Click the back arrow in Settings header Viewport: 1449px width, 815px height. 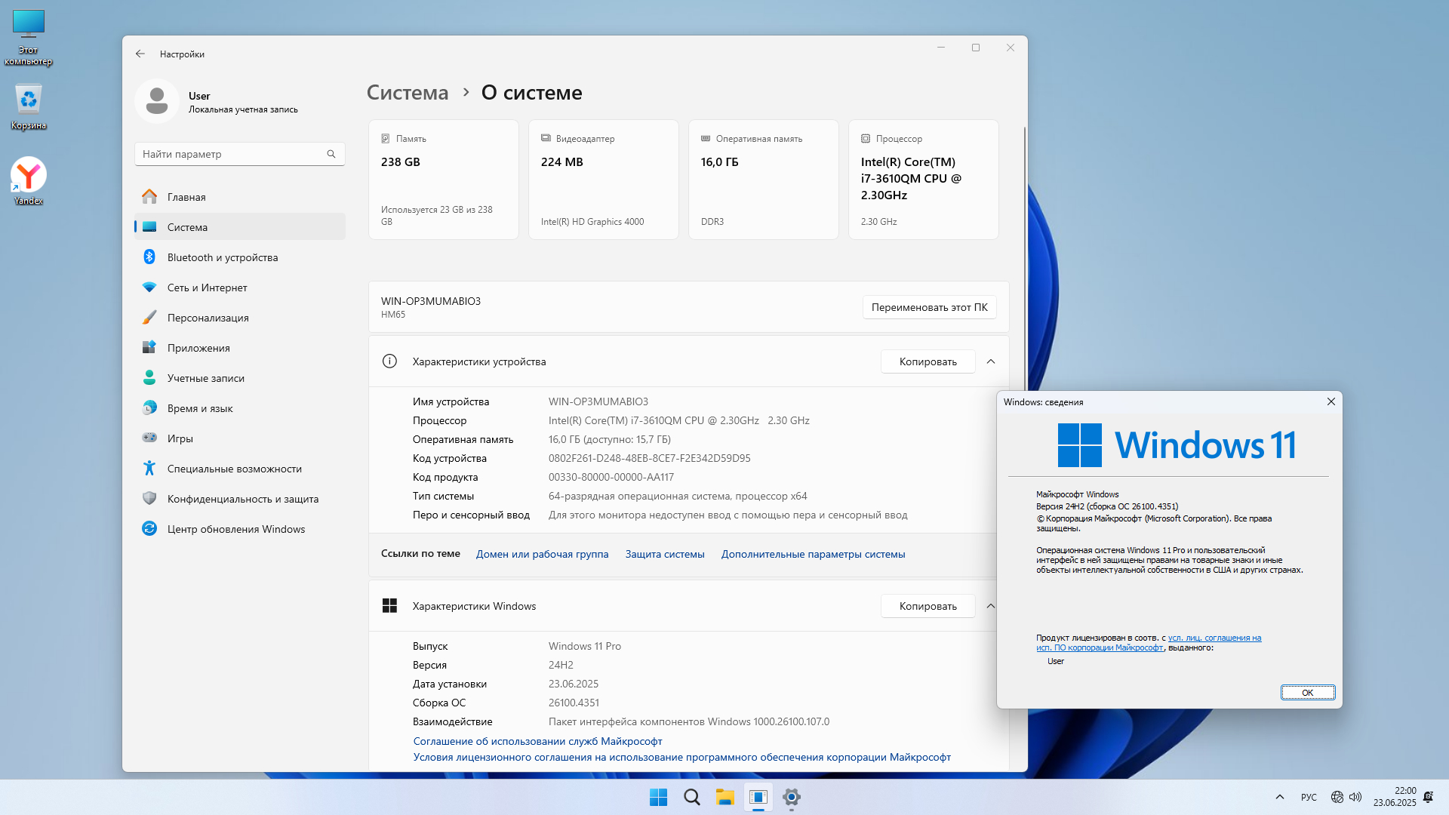pyautogui.click(x=140, y=54)
